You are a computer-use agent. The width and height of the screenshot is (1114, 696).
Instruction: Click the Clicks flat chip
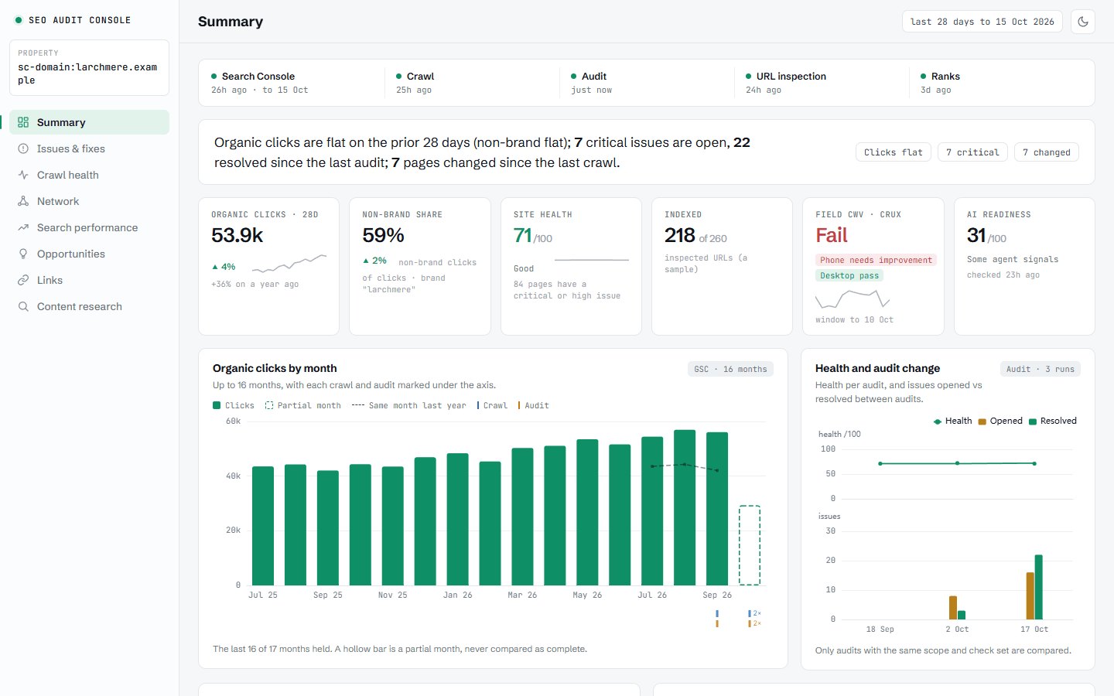894,152
